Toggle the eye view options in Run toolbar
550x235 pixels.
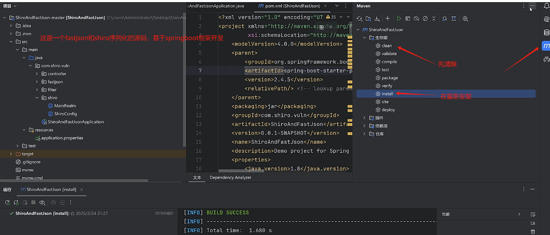coord(42,202)
